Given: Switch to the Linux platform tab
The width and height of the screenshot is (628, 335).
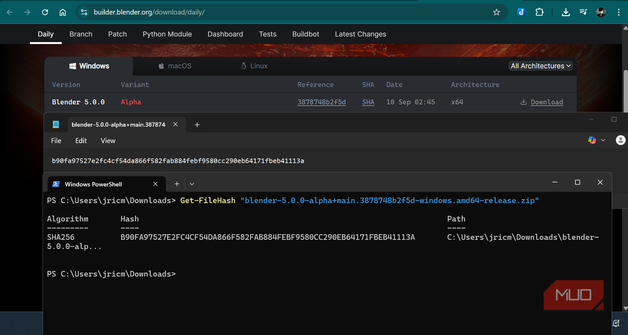Looking at the screenshot, I should 254,66.
